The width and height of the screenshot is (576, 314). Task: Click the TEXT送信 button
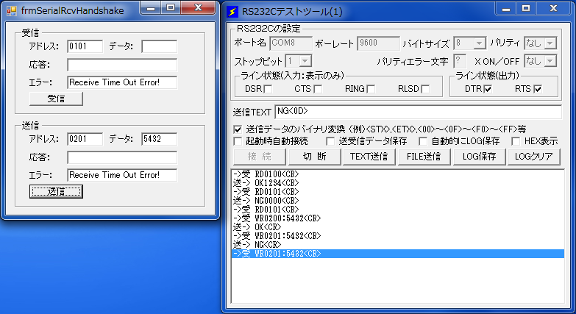point(369,157)
